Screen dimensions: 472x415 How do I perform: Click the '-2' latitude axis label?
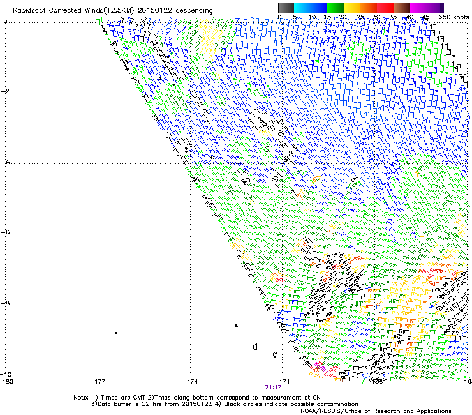(5, 91)
